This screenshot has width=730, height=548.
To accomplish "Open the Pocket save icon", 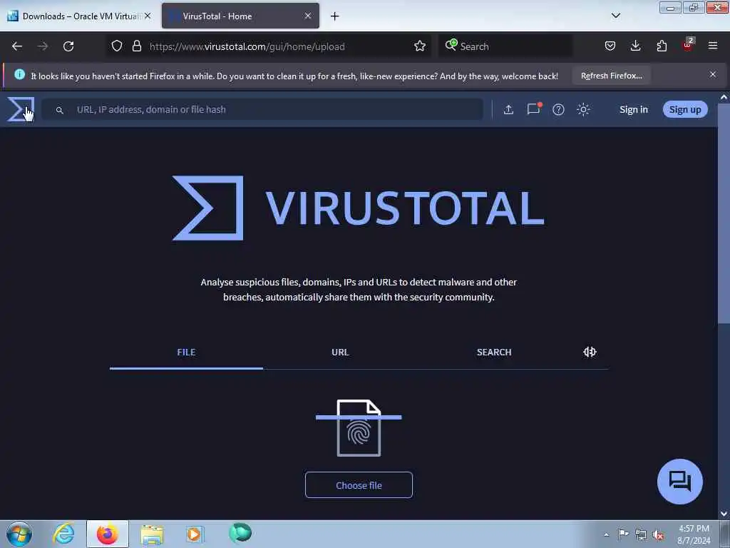I will [610, 46].
